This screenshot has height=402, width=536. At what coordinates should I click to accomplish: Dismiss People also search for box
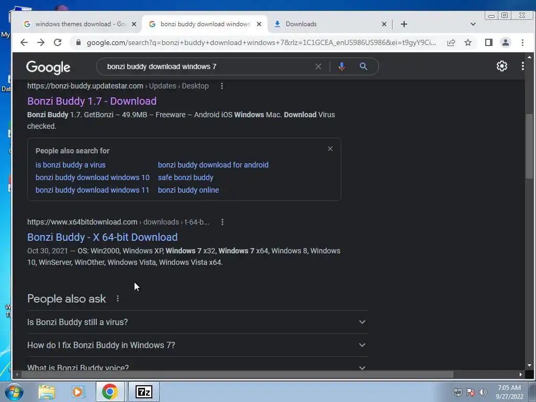pyautogui.click(x=330, y=149)
